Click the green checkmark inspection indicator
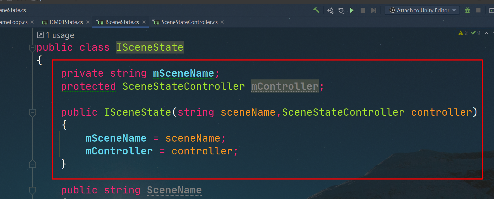The image size is (494, 199). click(x=473, y=33)
